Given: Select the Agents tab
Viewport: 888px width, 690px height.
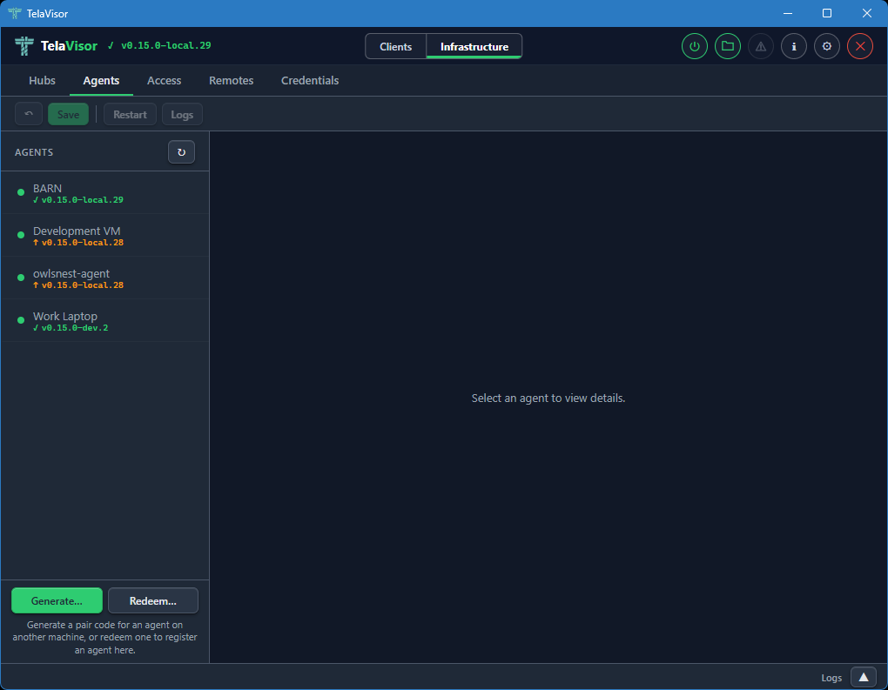Looking at the screenshot, I should (x=101, y=80).
